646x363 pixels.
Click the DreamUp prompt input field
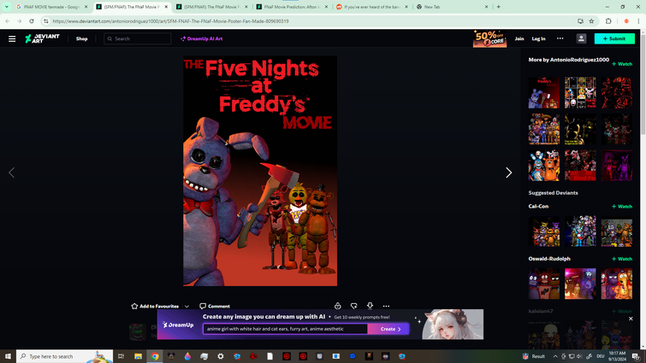click(x=285, y=329)
